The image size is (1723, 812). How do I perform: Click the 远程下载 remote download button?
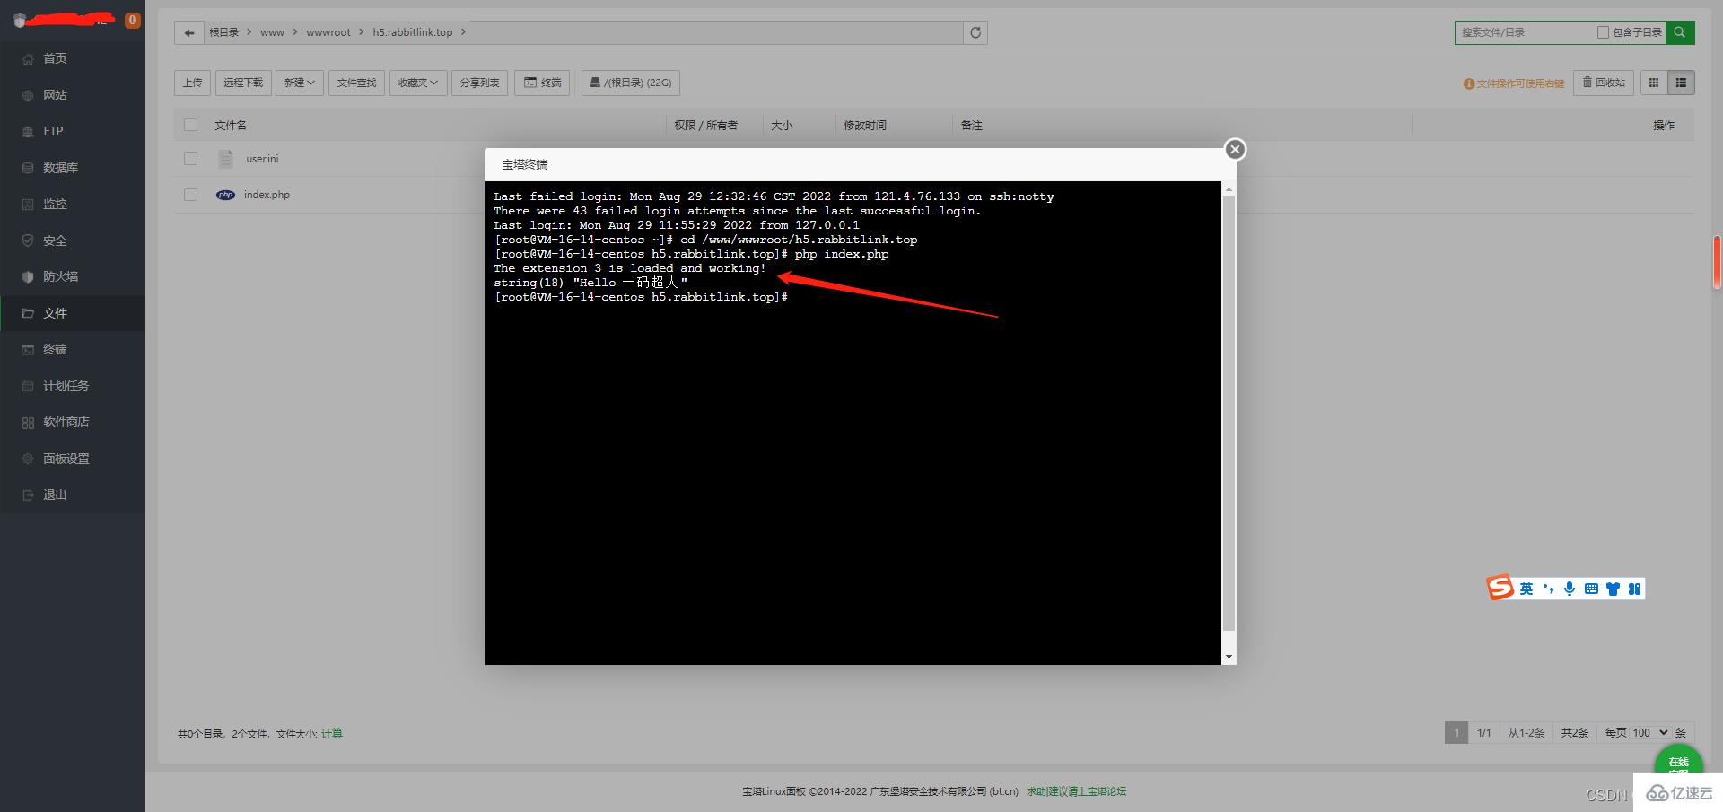(x=243, y=83)
